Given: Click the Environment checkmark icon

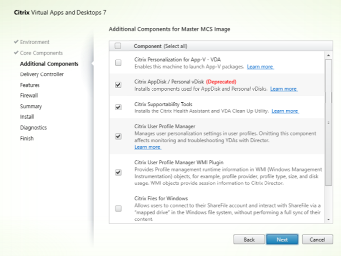Looking at the screenshot, I should [x=16, y=42].
